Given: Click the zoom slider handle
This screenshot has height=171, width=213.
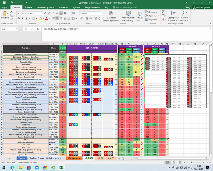Looking at the screenshot, I should (x=192, y=162).
